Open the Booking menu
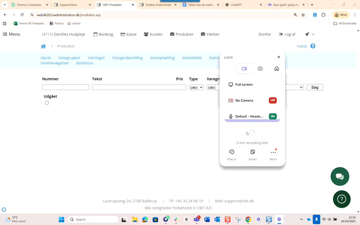The width and height of the screenshot is (360, 225). pyautogui.click(x=103, y=34)
